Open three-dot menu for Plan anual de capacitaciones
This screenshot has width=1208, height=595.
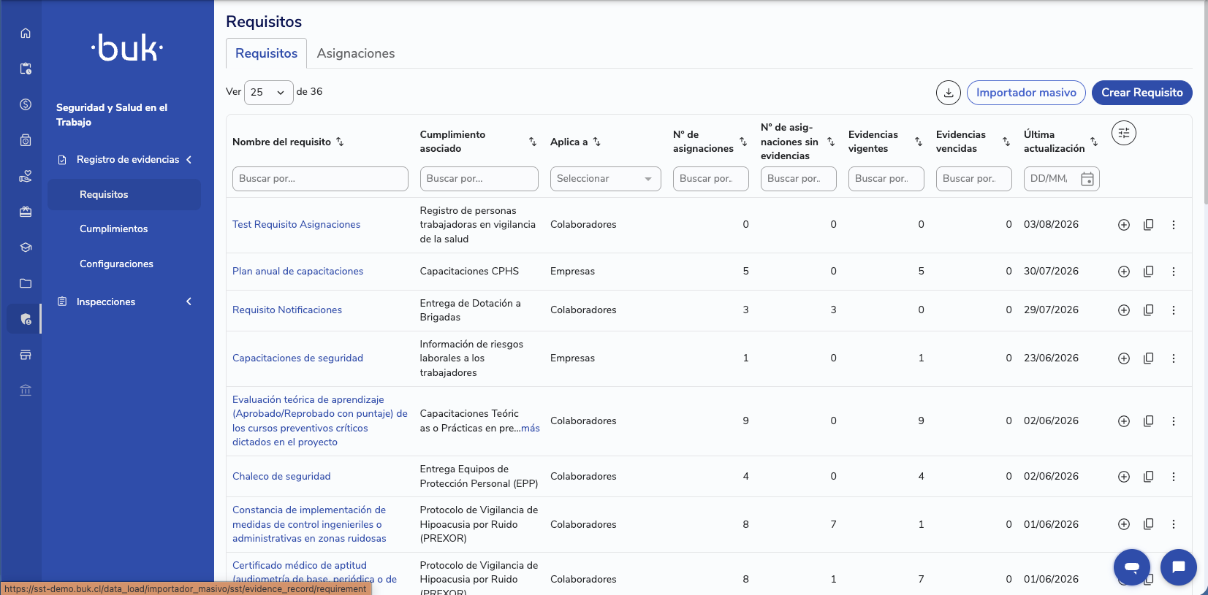[x=1174, y=272]
